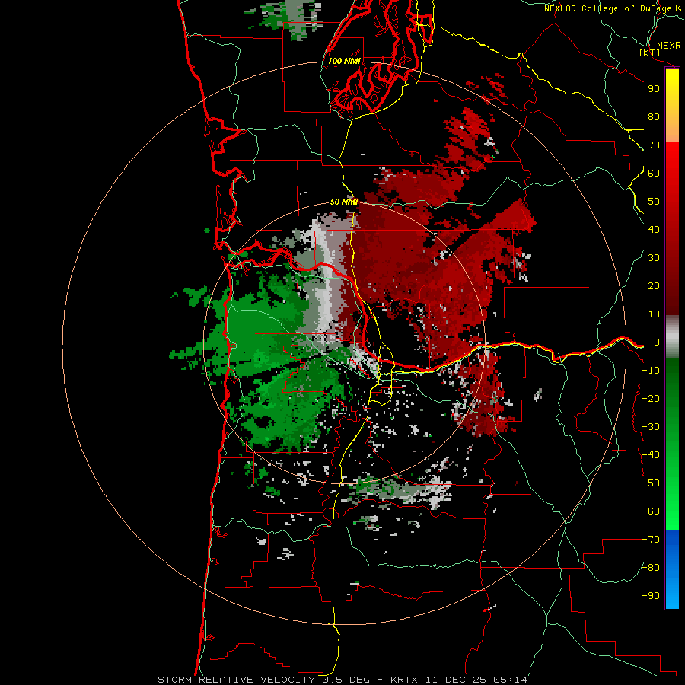Click the "-20" scale label
The height and width of the screenshot is (685, 685).
point(651,398)
